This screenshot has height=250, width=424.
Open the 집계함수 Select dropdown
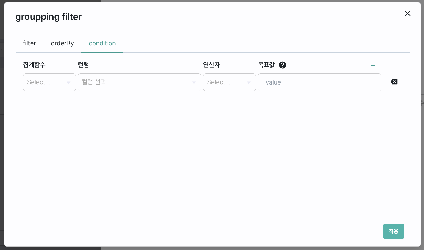(x=49, y=82)
